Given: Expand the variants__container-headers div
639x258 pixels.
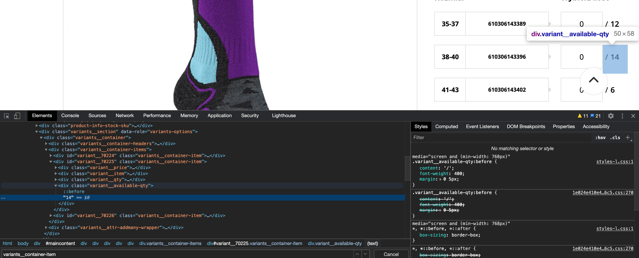Looking at the screenshot, I should 46,144.
